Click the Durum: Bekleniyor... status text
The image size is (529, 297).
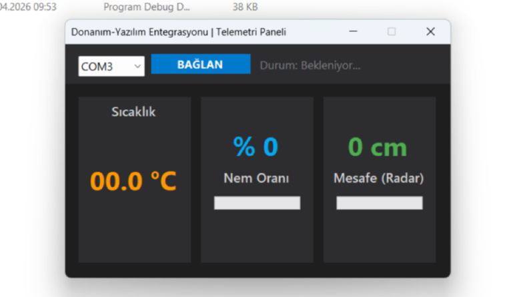point(310,65)
